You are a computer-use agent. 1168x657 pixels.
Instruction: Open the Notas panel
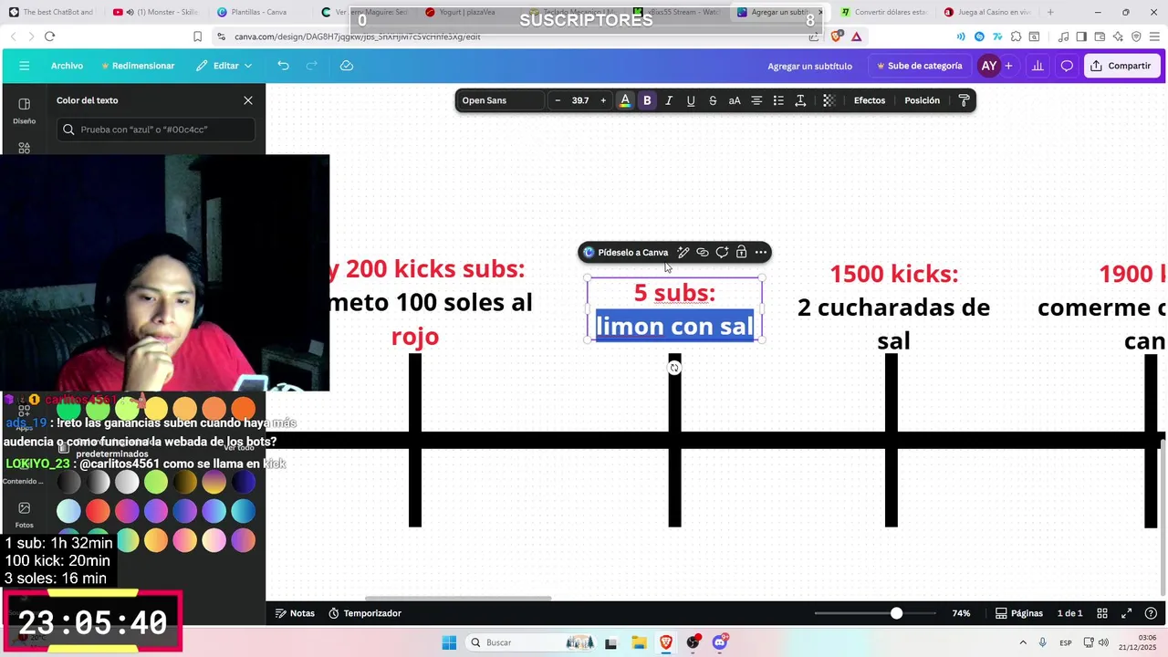[x=295, y=613]
